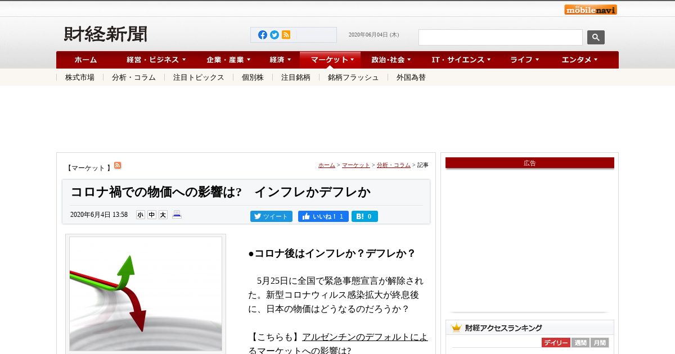The image size is (675, 354).
Task: Set font size to 中
Action: pyautogui.click(x=152, y=215)
